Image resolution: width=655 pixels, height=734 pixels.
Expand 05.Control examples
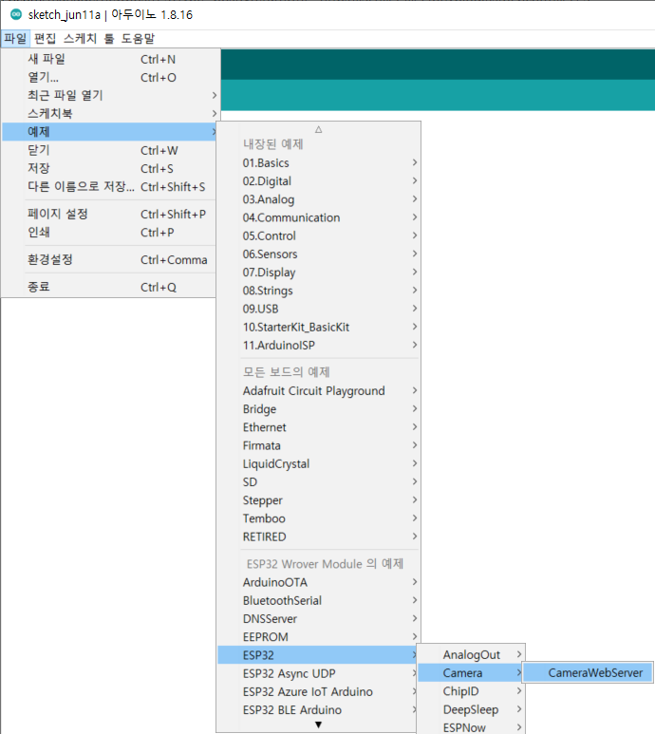click(319, 235)
